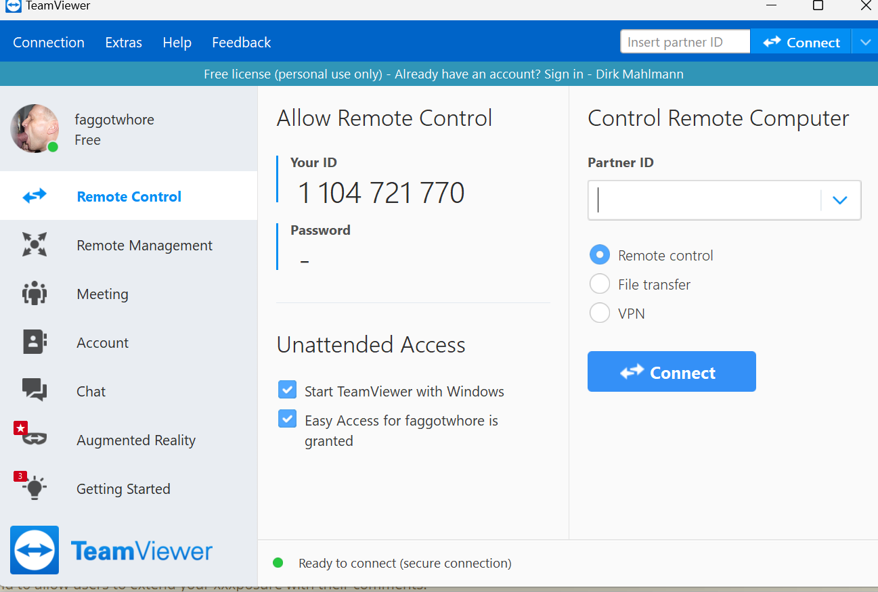Screen dimensions: 878x592
Task: Open the Chat section label
Action: tap(91, 392)
